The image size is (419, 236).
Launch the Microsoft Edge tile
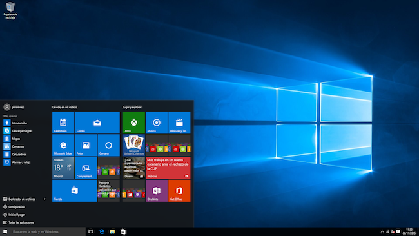pyautogui.click(x=63, y=145)
